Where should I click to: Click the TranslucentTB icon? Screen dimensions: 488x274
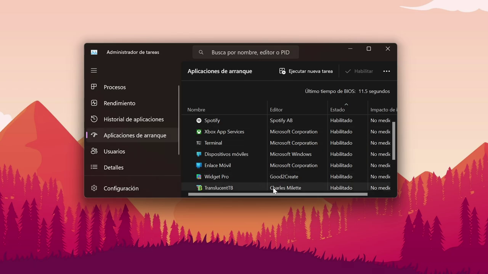coord(199,188)
